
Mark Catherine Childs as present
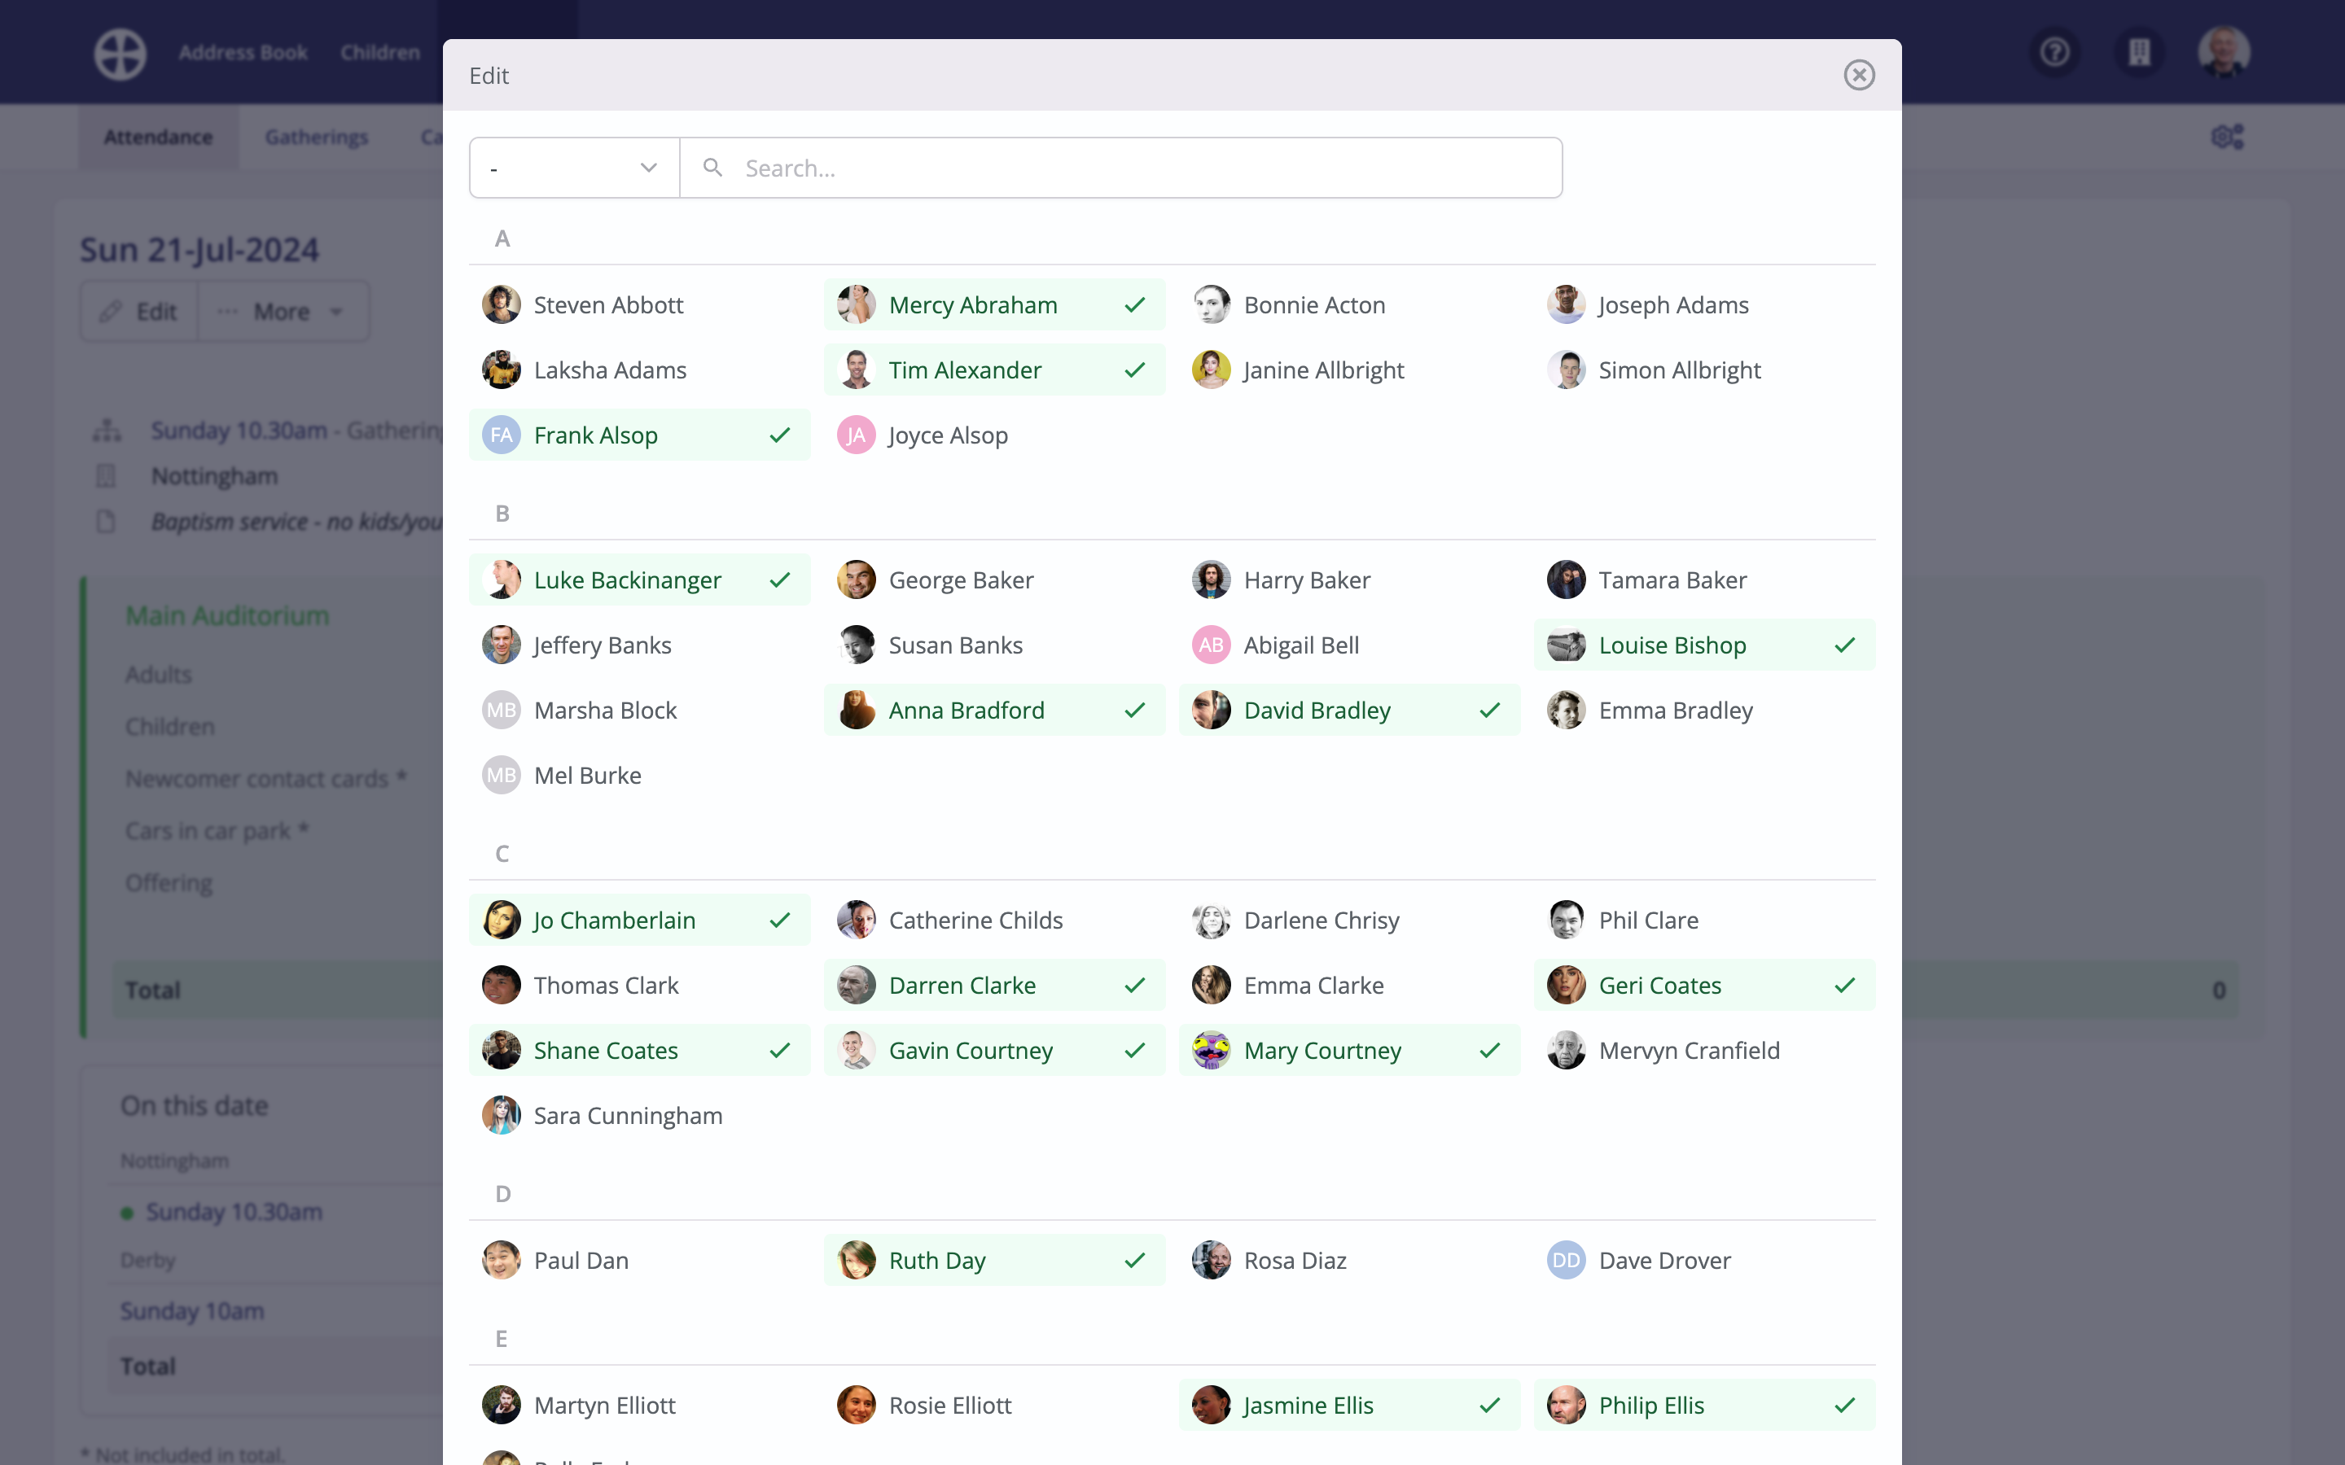994,920
